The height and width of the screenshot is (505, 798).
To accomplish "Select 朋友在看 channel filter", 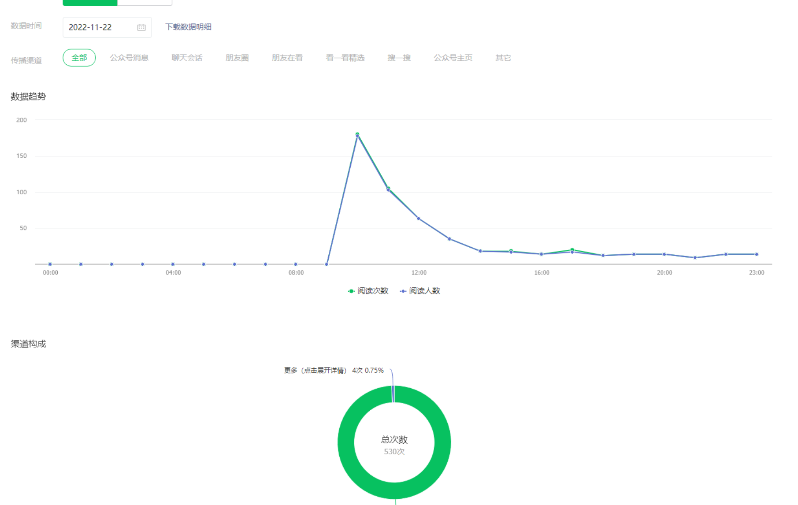I will [x=287, y=58].
